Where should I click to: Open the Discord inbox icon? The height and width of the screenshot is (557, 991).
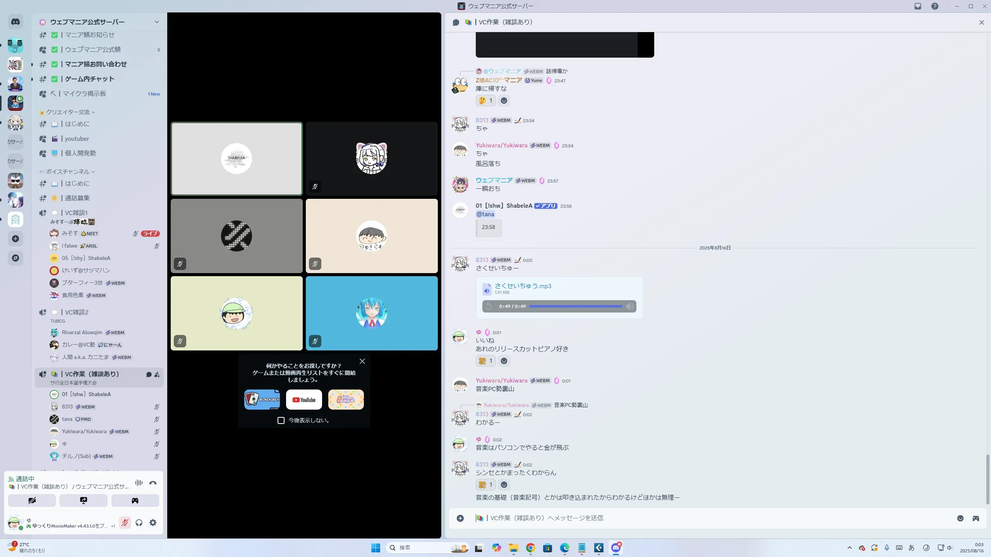[918, 6]
